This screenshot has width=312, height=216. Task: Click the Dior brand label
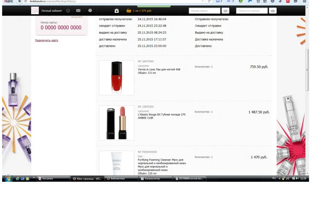pyautogui.click(x=140, y=156)
